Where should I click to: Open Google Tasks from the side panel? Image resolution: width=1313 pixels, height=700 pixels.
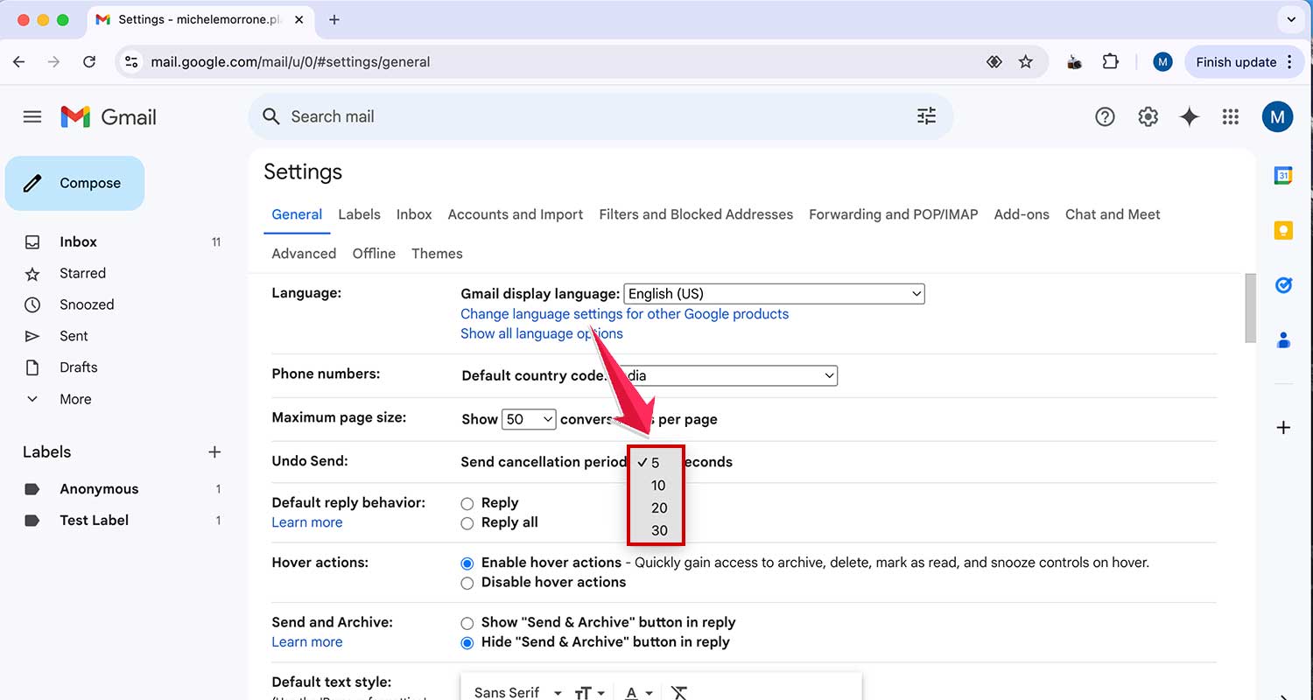(1283, 284)
